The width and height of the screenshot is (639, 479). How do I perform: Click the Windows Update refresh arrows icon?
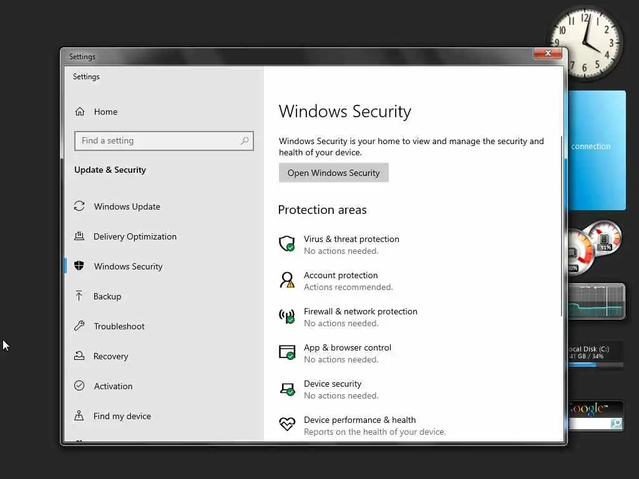pyautogui.click(x=79, y=206)
